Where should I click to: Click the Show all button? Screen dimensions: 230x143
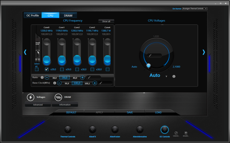[x=106, y=21]
